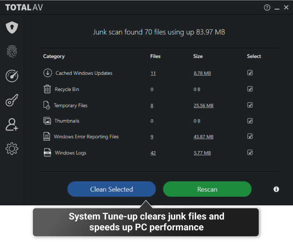Open the speedometer System Tune-up section

coord(12,76)
